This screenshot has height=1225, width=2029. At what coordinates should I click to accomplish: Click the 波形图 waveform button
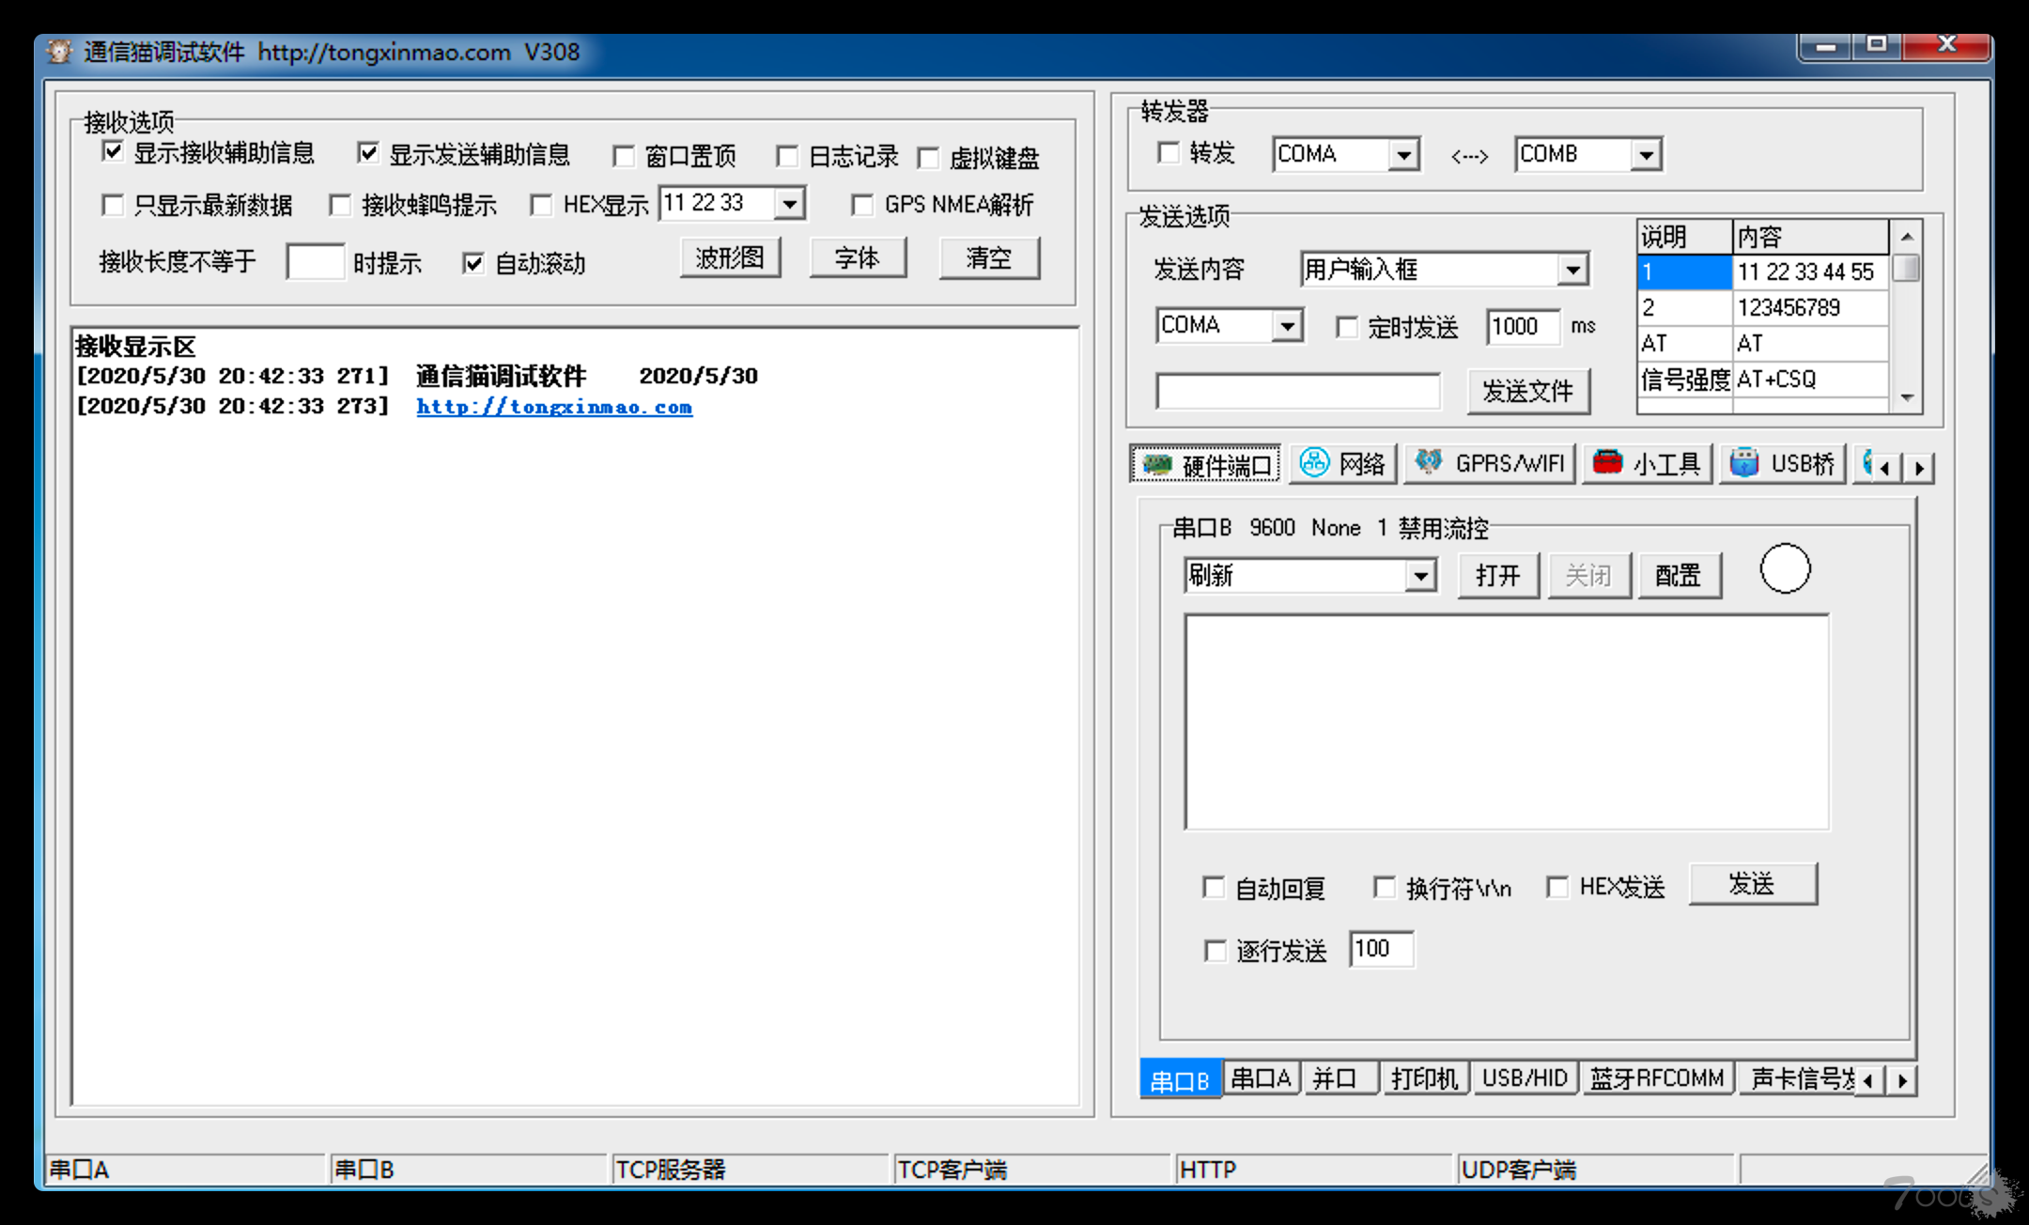coord(730,257)
